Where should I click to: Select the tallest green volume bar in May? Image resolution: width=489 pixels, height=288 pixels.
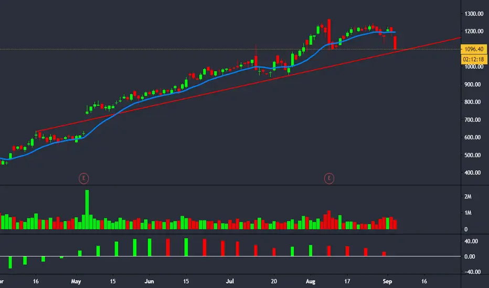pyautogui.click(x=87, y=209)
